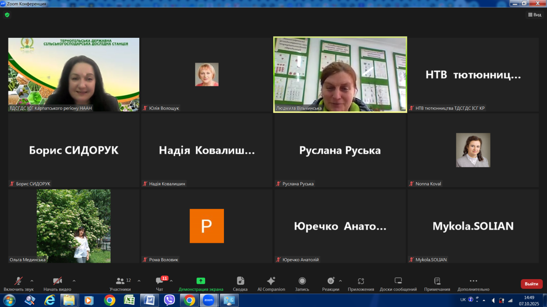Open the Вид view menu

click(x=535, y=15)
